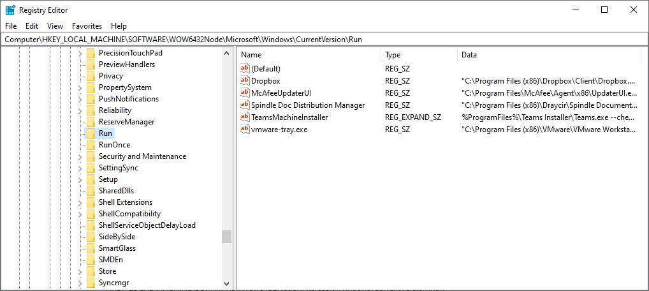This screenshot has height=291, width=649.
Task: Expand the Security and Maintenance key
Action: click(x=80, y=156)
